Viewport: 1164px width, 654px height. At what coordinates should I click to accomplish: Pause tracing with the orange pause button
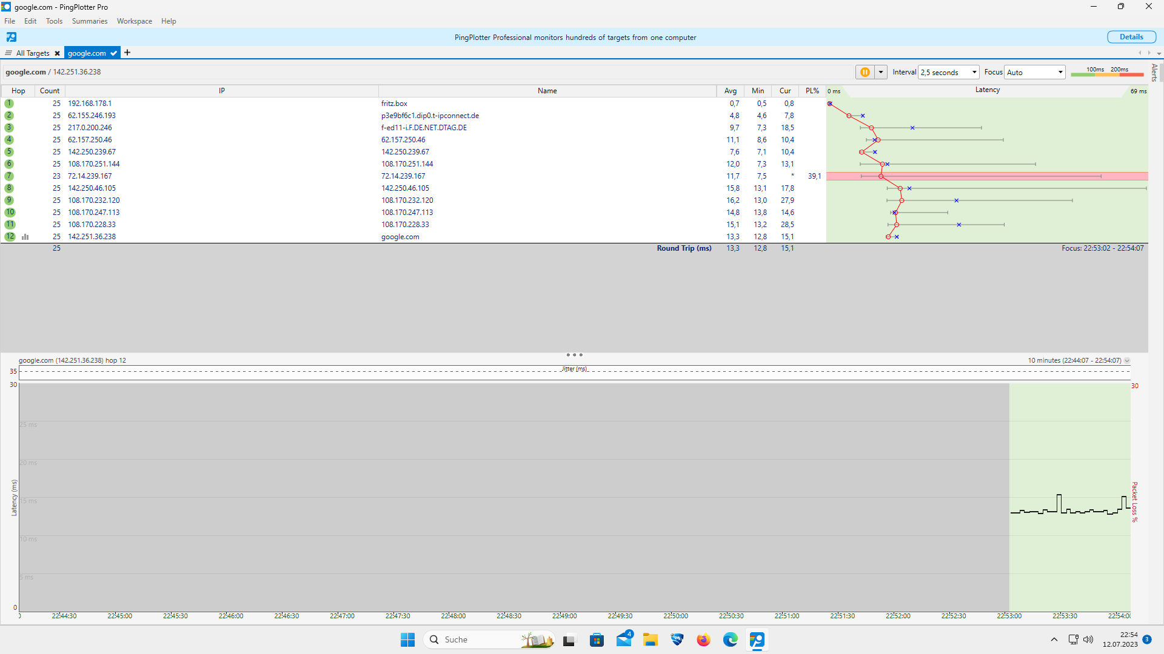coord(866,71)
